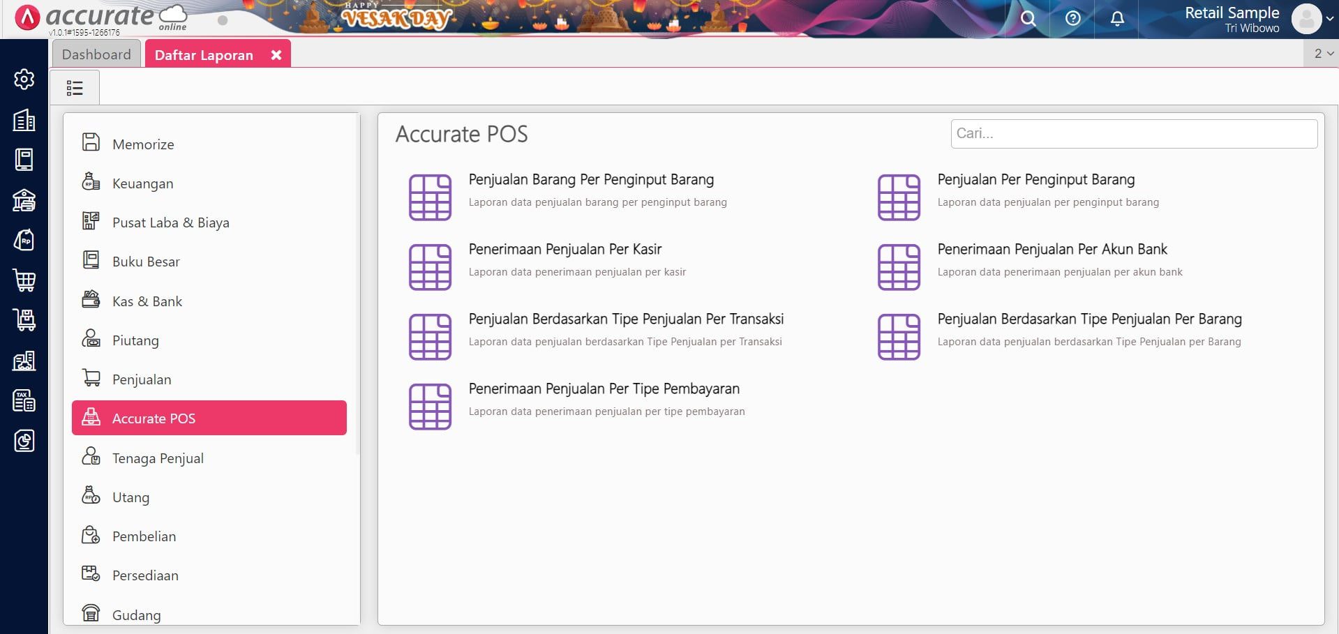Select Persediaan report category
This screenshot has width=1339, height=634.
click(x=145, y=575)
